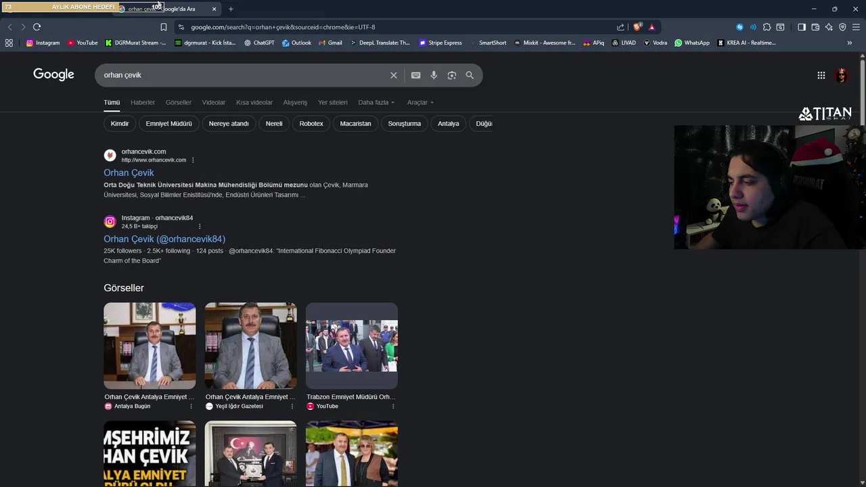Open the Shazam extension icon
866x487 pixels.
pos(739,27)
